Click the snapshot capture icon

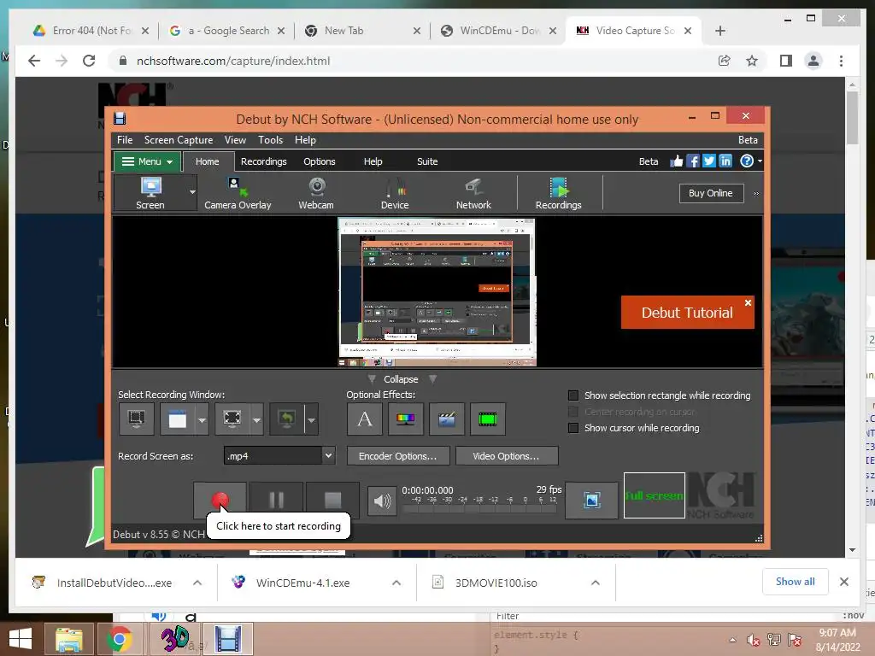click(591, 500)
